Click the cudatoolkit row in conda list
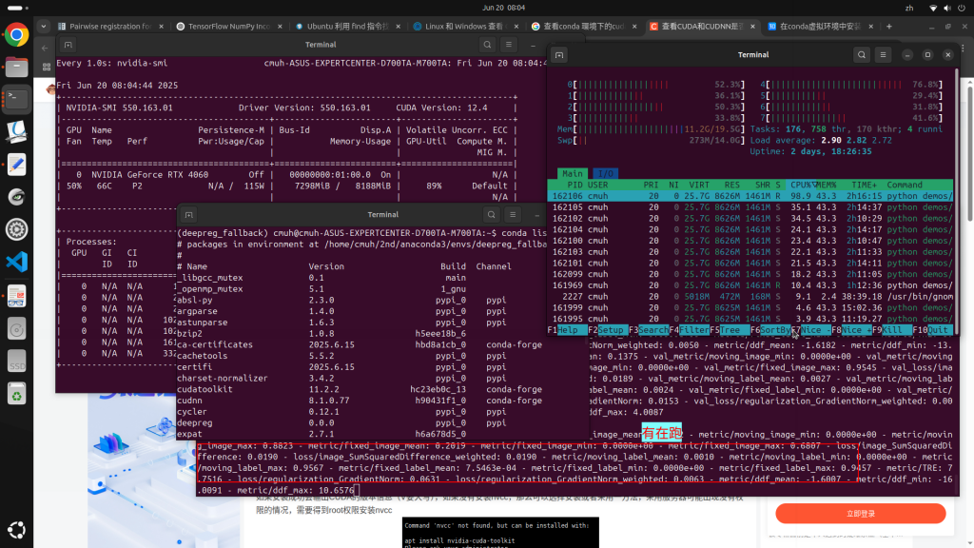 tap(360, 389)
